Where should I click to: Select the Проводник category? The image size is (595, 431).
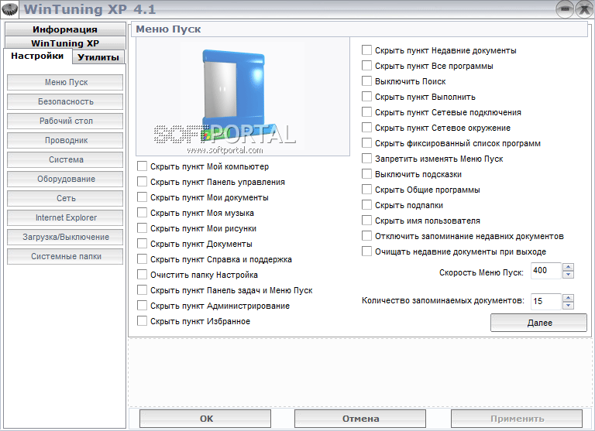pos(65,140)
